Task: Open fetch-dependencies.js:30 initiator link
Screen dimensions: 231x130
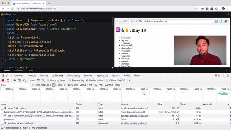Action: click(133, 112)
